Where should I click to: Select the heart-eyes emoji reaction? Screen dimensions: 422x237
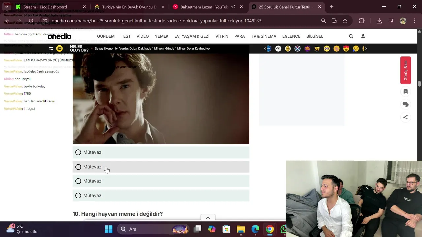[346, 48]
